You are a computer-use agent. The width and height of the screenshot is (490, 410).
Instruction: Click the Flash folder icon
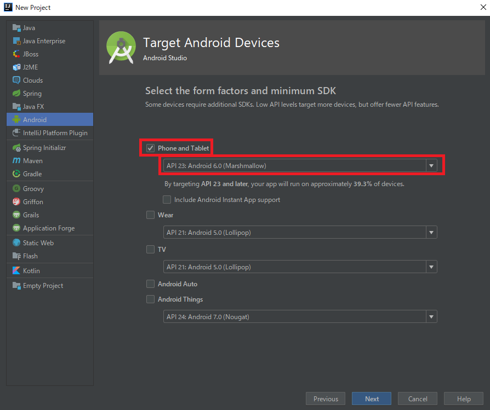pos(16,256)
